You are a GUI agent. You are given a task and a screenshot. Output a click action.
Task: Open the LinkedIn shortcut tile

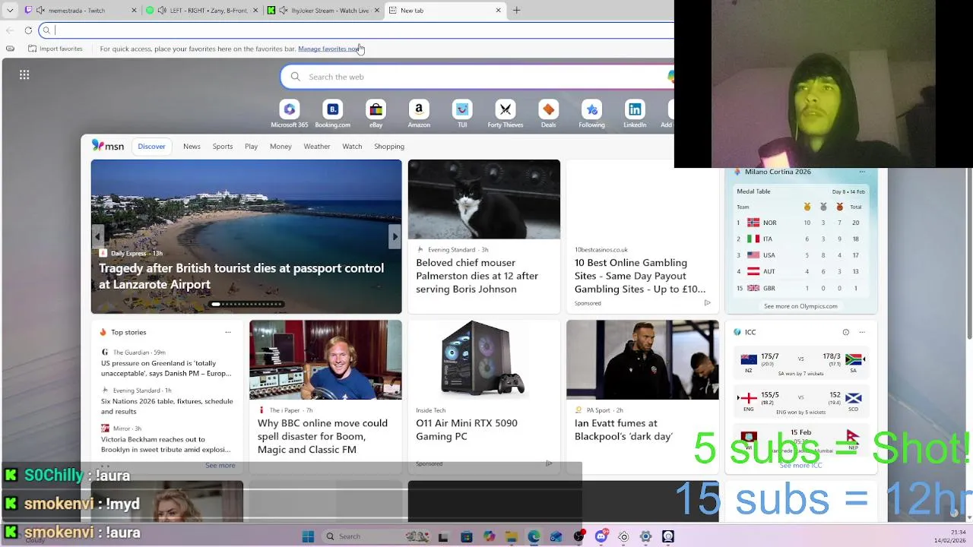tap(635, 114)
